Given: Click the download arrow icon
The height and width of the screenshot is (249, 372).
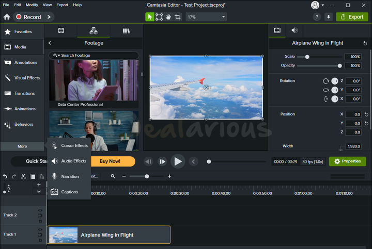Looking at the screenshot, I should [329, 17].
